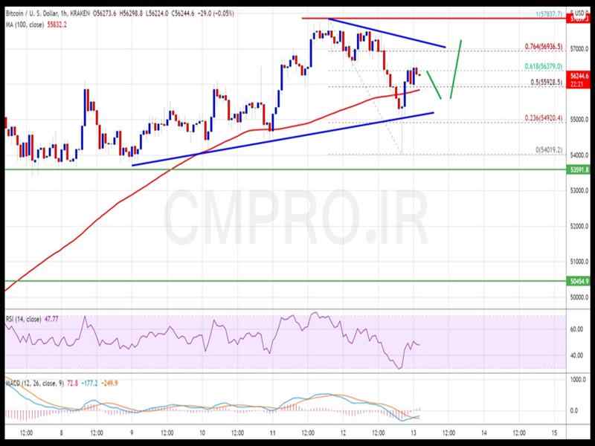595x446 pixels.
Task: Click the CMPRO.IR watermark text
Action: point(296,216)
